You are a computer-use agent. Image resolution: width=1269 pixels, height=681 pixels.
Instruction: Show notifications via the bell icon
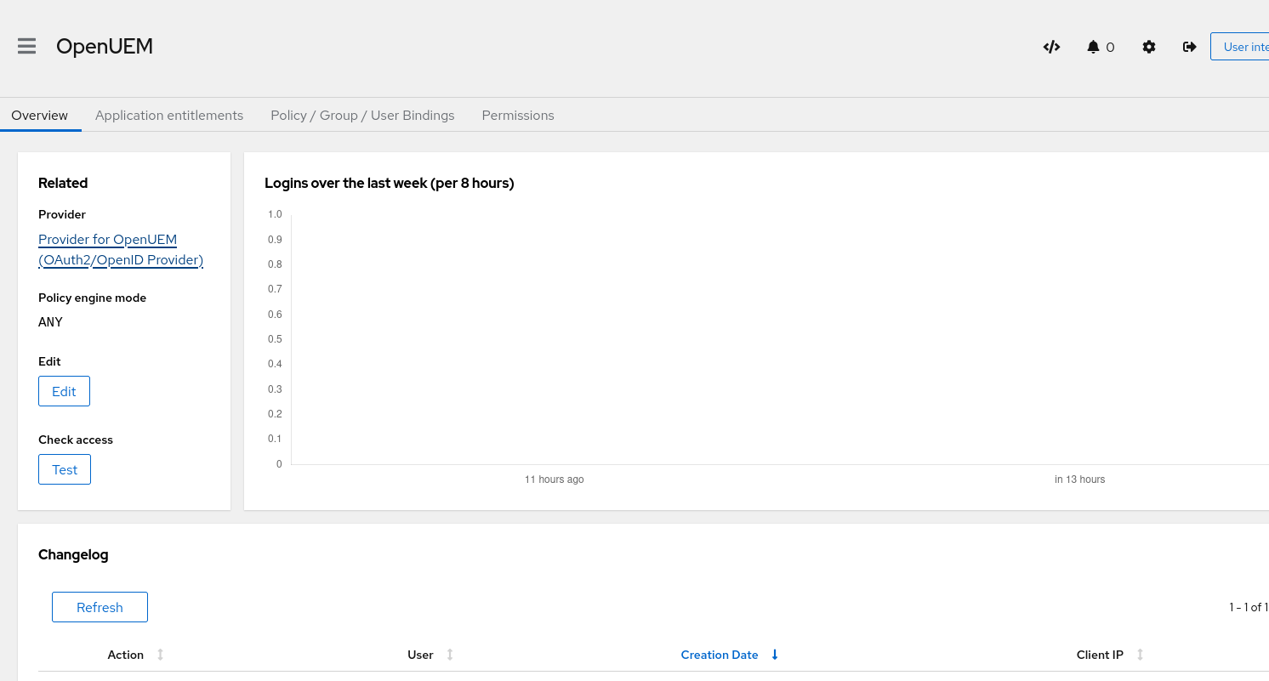(x=1094, y=47)
